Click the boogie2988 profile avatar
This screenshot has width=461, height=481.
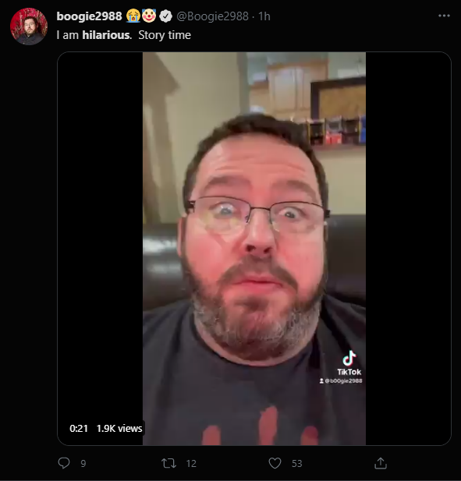coord(29,27)
